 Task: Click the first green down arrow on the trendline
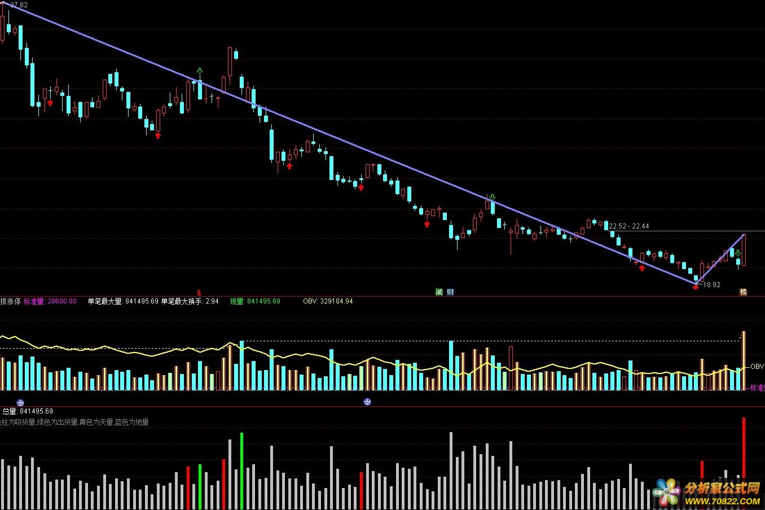point(200,71)
